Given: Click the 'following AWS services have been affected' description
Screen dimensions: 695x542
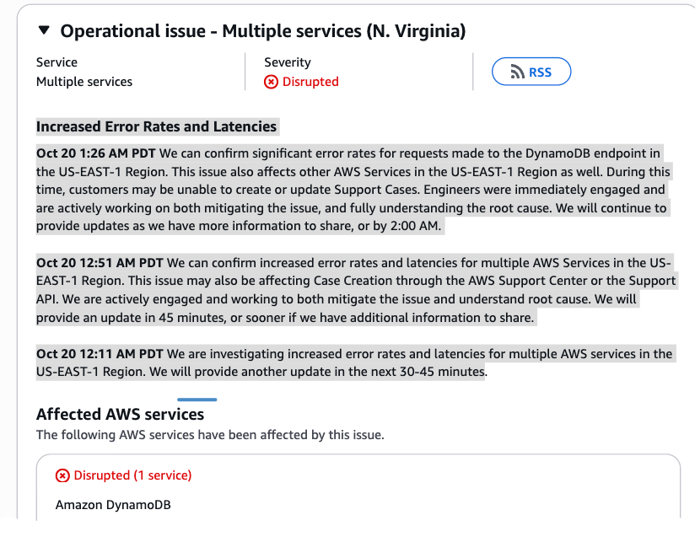Looking at the screenshot, I should click(x=210, y=435).
